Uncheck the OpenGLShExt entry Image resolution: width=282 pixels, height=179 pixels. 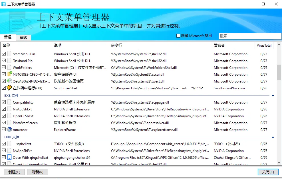(4, 116)
